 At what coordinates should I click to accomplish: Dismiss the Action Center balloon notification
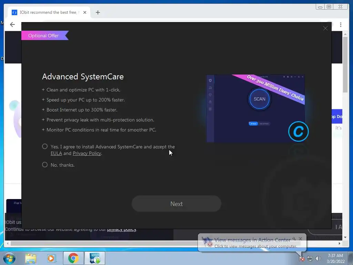tap(300, 239)
